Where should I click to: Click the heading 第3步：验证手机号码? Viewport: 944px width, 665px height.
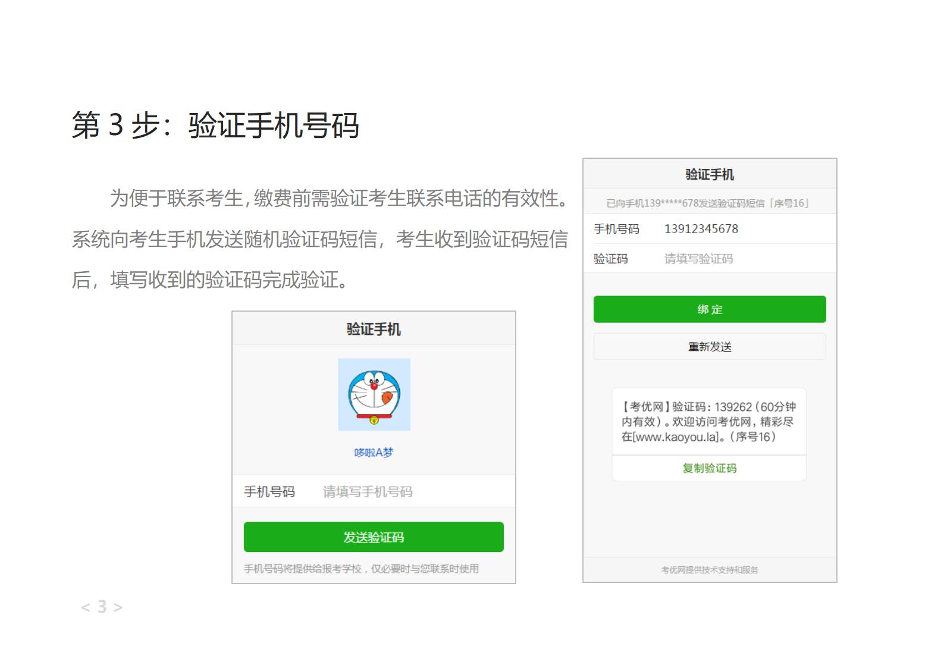click(x=215, y=126)
